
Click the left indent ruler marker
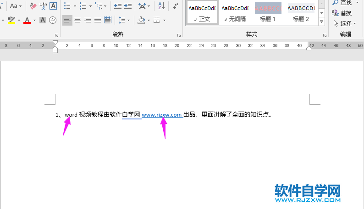[x=55, y=51]
